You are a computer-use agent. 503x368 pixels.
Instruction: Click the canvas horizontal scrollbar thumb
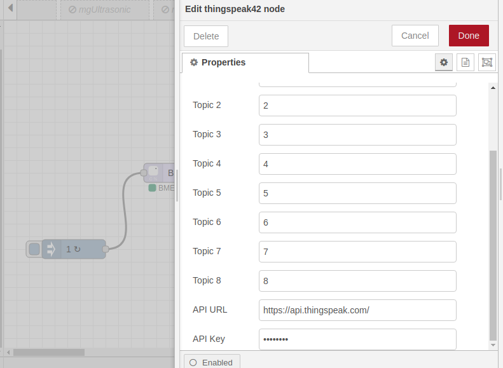click(x=48, y=352)
